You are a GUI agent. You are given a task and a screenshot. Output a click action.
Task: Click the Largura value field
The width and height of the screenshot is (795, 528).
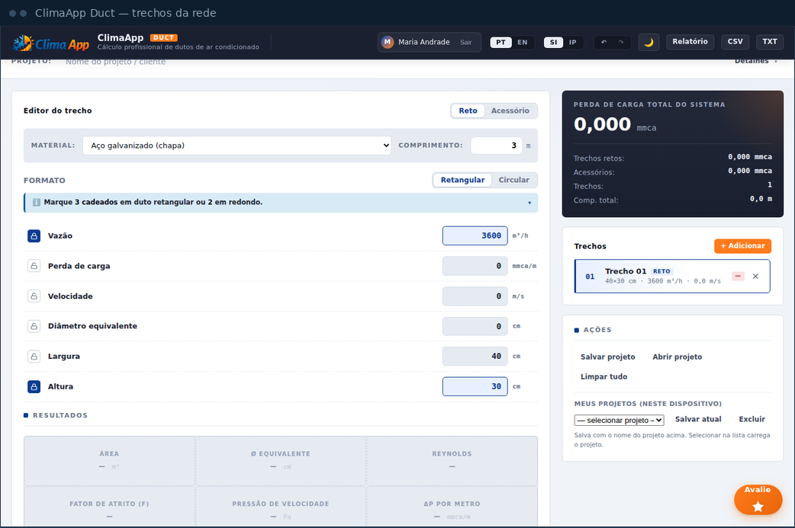coord(475,357)
